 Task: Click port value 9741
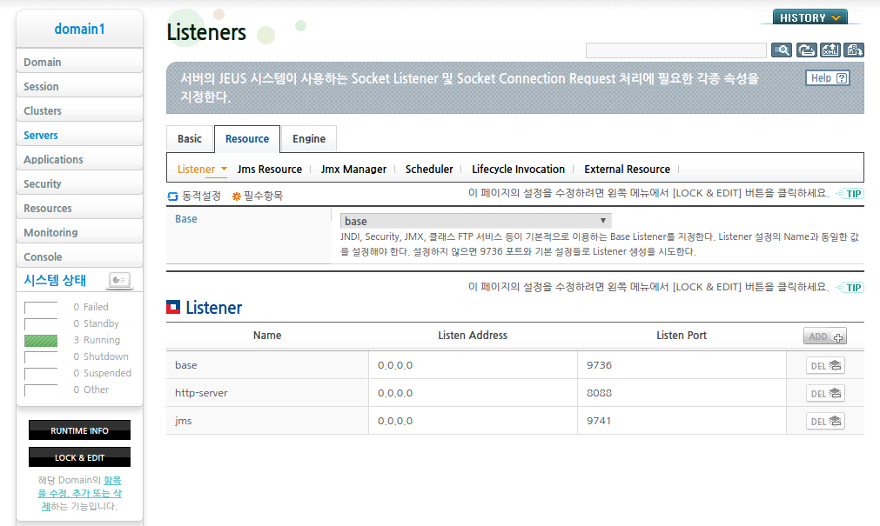[x=599, y=421]
